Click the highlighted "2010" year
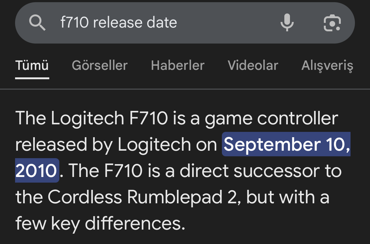The width and height of the screenshot is (370, 244). 36,171
